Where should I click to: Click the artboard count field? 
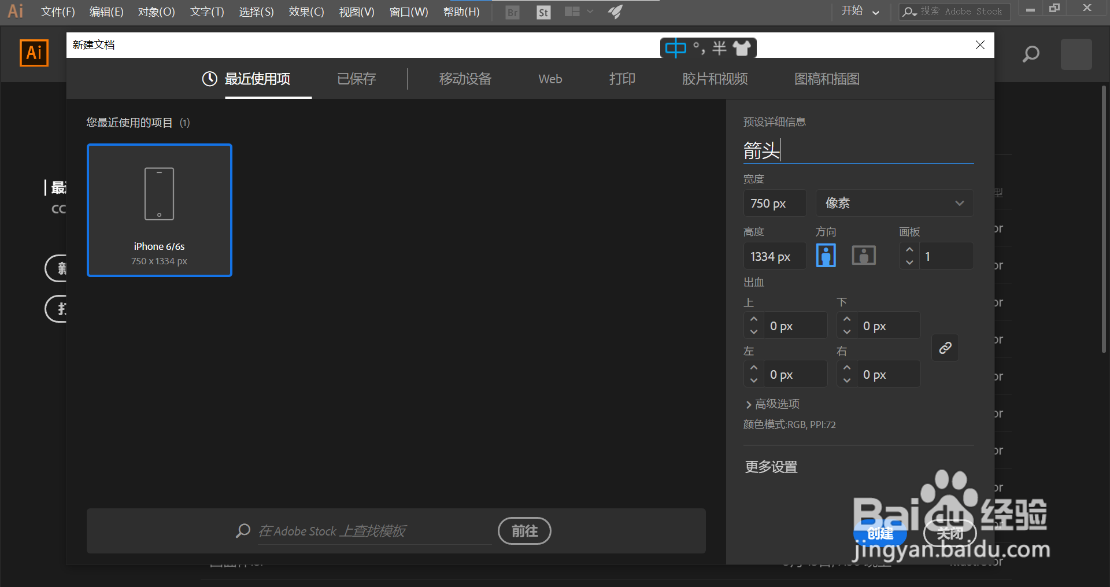946,256
